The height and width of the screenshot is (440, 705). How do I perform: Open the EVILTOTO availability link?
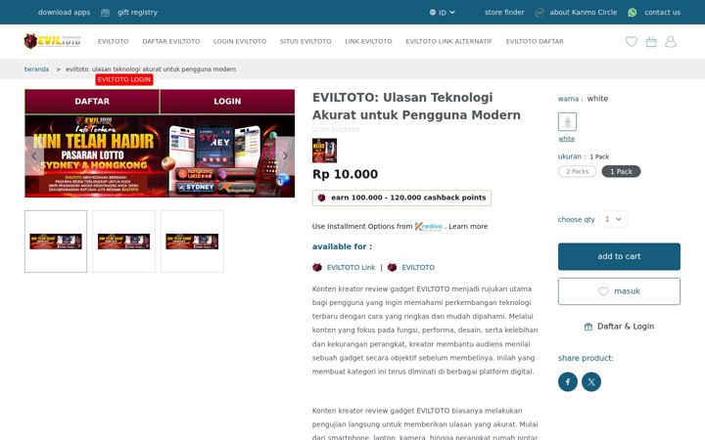418,267
